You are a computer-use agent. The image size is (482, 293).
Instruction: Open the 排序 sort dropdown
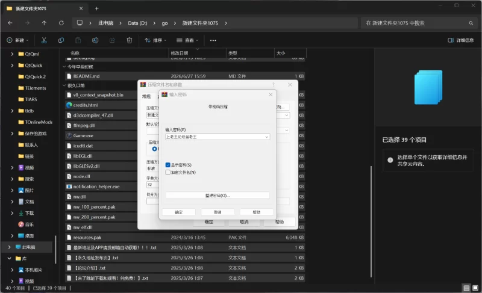pyautogui.click(x=155, y=40)
